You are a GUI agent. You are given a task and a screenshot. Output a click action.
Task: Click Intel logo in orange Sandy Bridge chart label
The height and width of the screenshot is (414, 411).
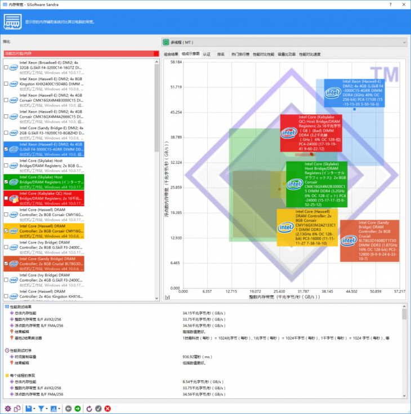pos(349,241)
